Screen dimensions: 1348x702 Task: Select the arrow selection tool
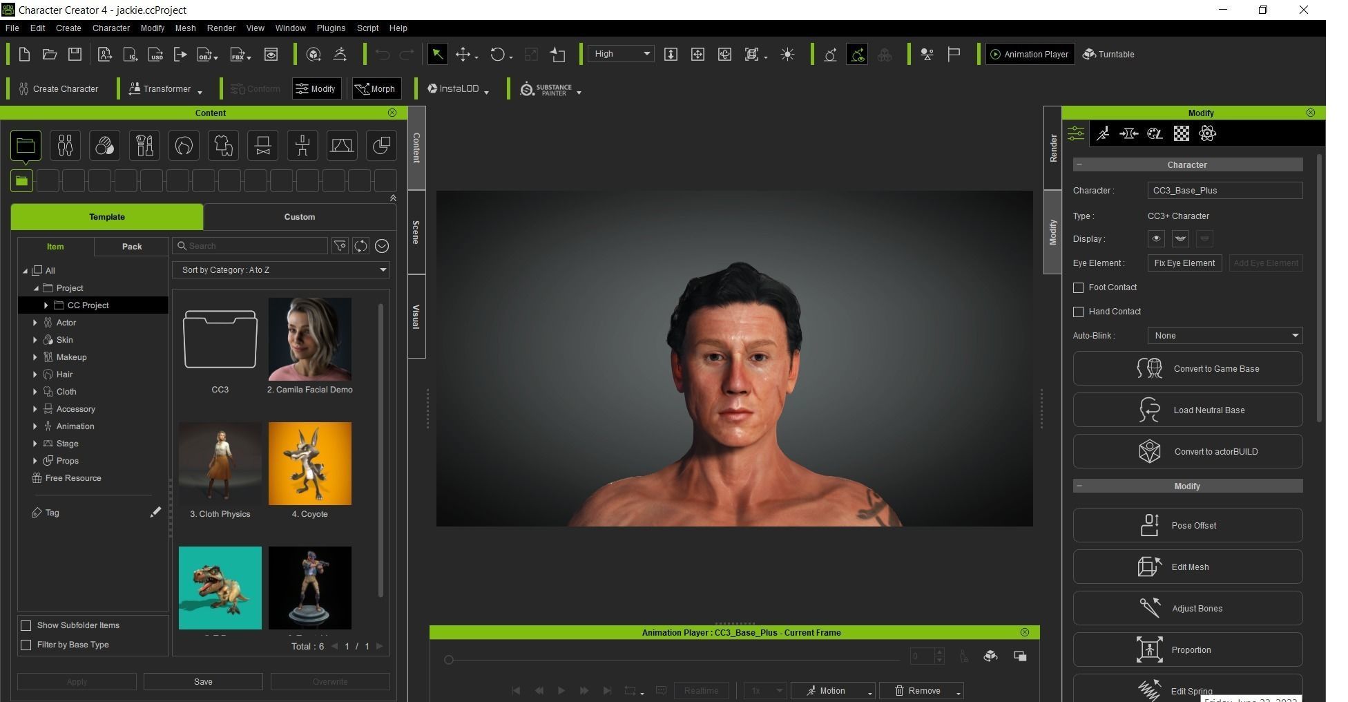pos(437,55)
